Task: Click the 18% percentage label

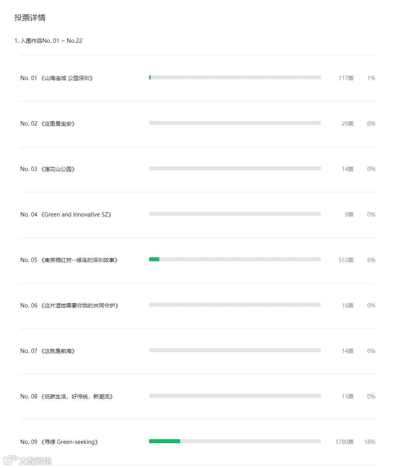Action: (x=369, y=442)
